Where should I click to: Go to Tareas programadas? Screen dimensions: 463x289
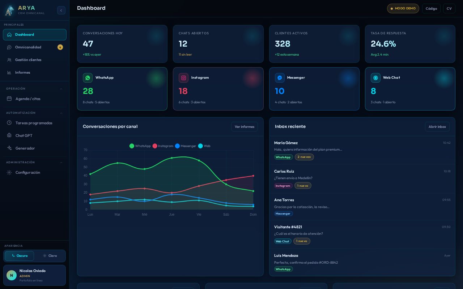pos(35,123)
